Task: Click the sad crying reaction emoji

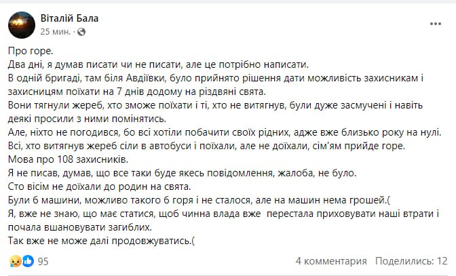Action: pyautogui.click(x=14, y=260)
